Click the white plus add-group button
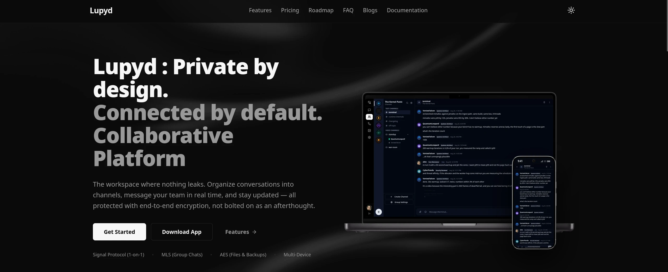This screenshot has height=272, width=668. click(x=379, y=212)
